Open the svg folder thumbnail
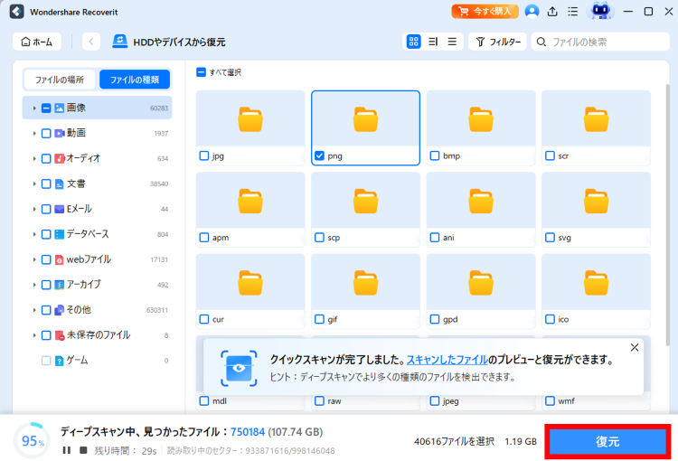Screen dimensions: 678x461 click(596, 201)
